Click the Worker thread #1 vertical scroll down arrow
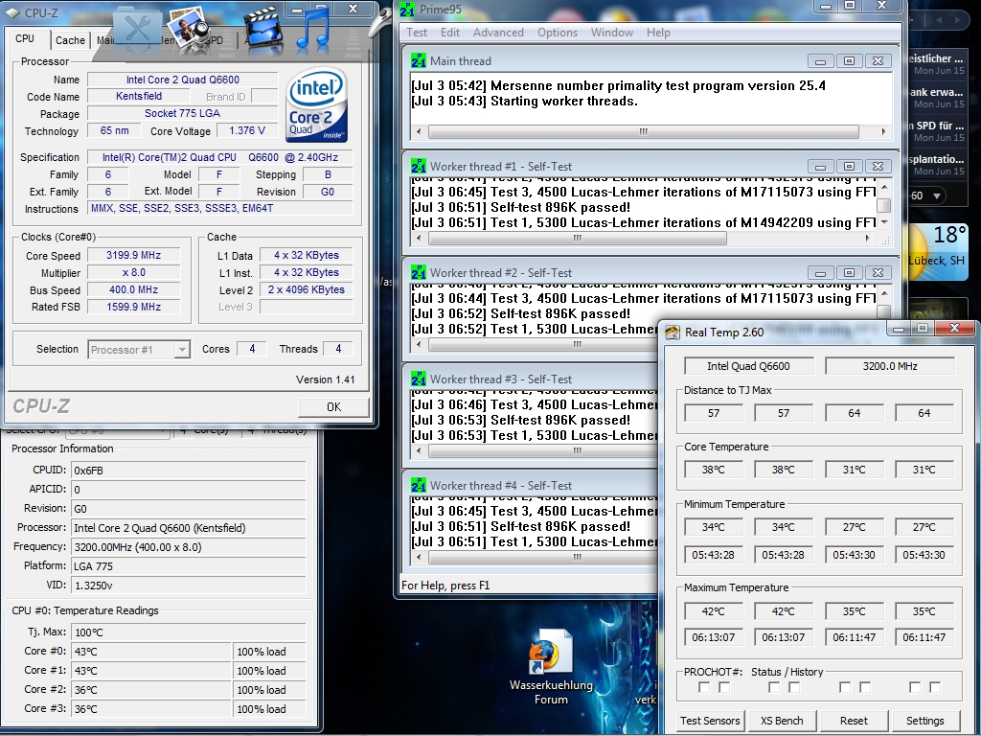 click(884, 222)
